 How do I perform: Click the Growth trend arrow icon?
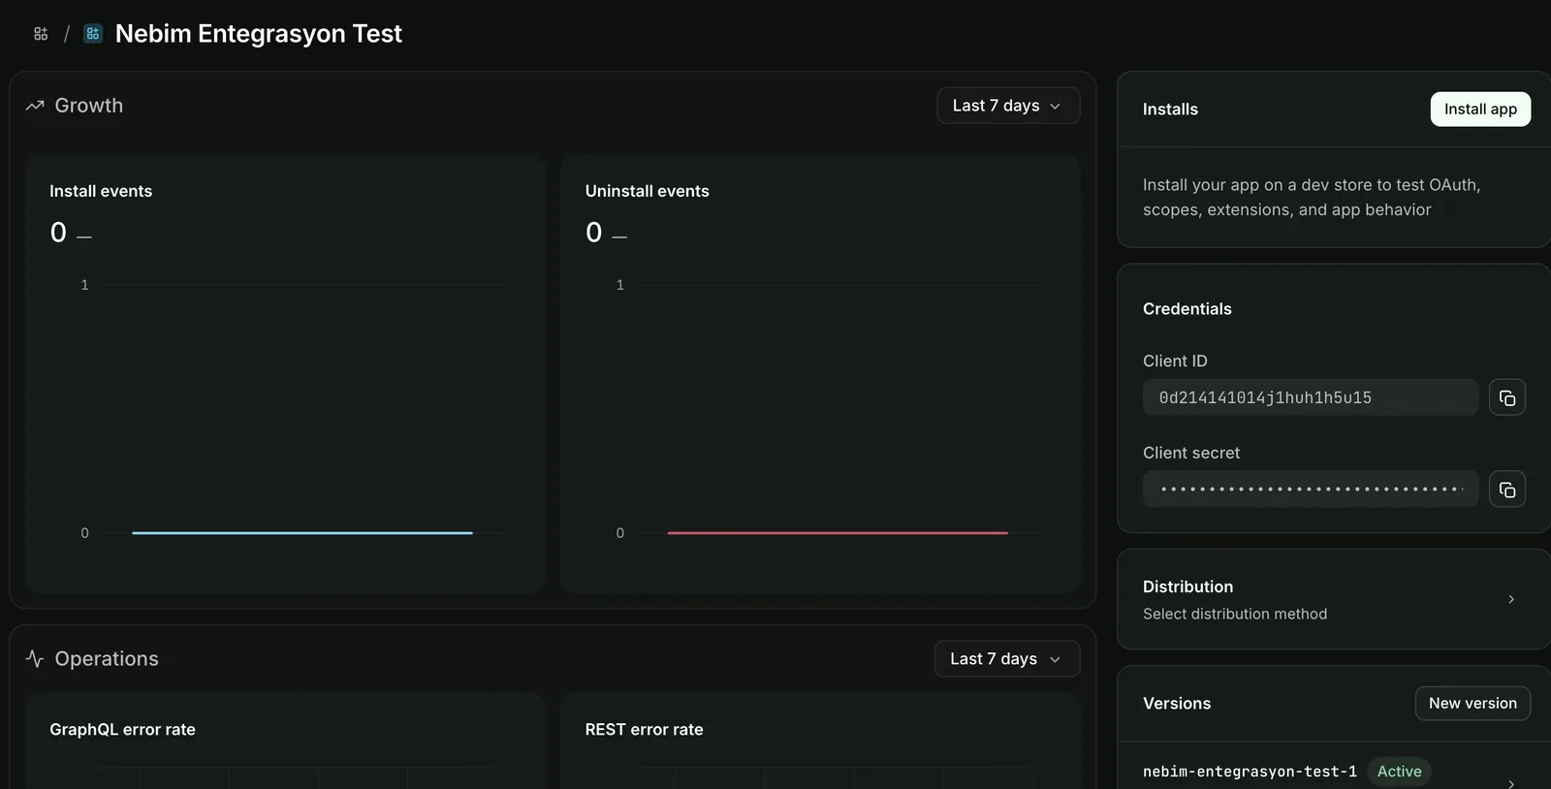tap(35, 106)
